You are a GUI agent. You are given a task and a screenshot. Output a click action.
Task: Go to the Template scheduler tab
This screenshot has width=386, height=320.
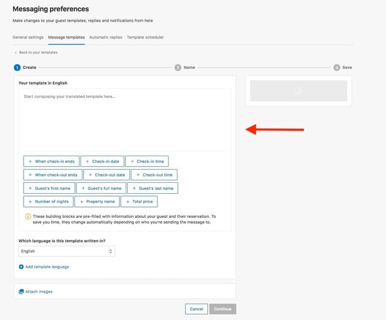[145, 37]
